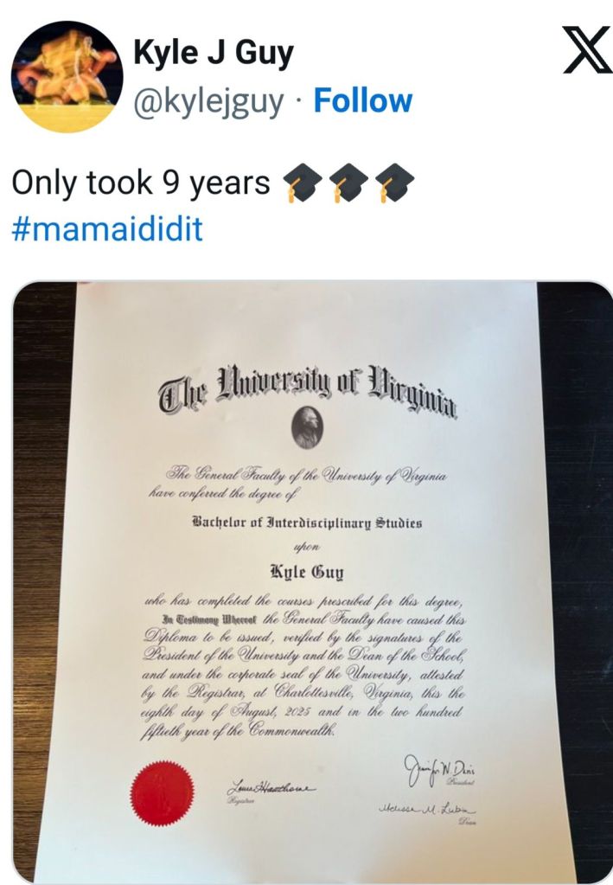The height and width of the screenshot is (885, 613).
Task: Select the @kylejguy handle
Action: click(208, 101)
